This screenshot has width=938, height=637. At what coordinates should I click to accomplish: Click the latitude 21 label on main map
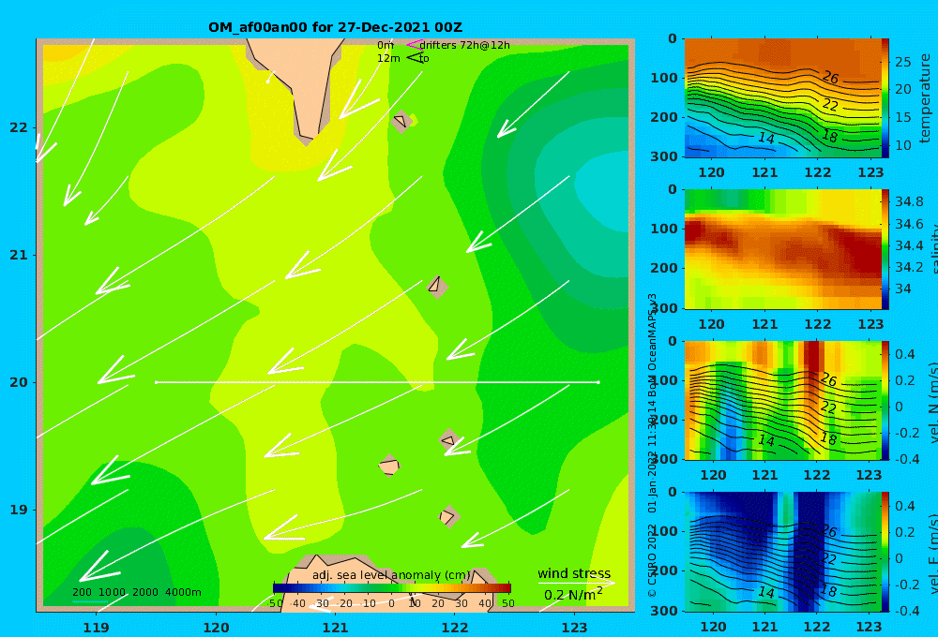coord(19,255)
